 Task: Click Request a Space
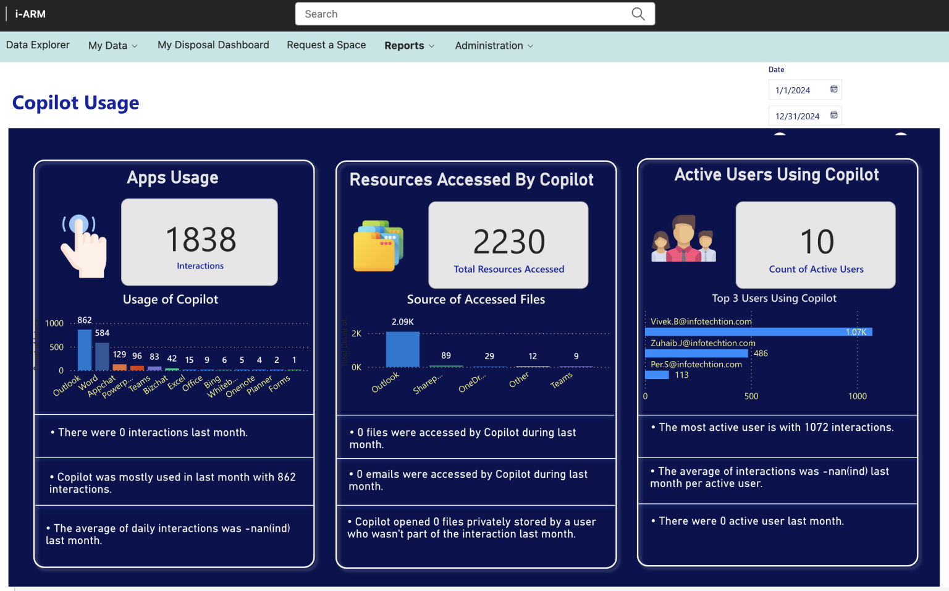326,45
